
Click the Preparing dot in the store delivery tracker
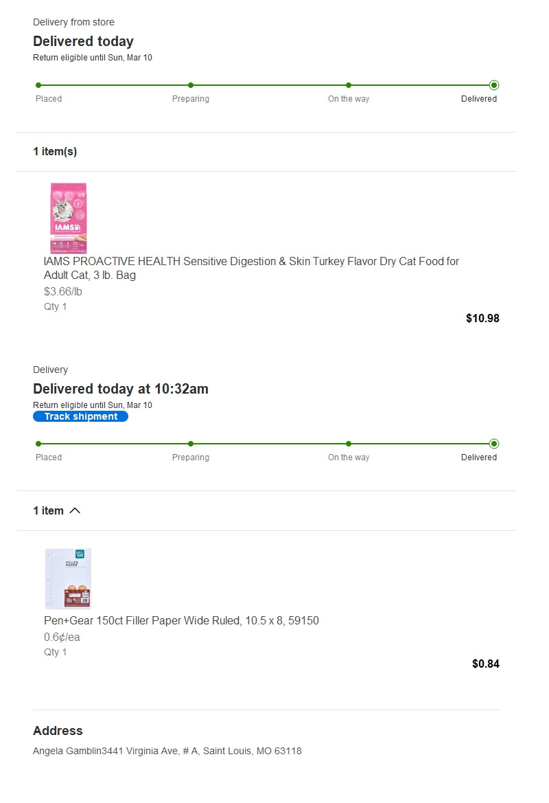click(x=191, y=85)
